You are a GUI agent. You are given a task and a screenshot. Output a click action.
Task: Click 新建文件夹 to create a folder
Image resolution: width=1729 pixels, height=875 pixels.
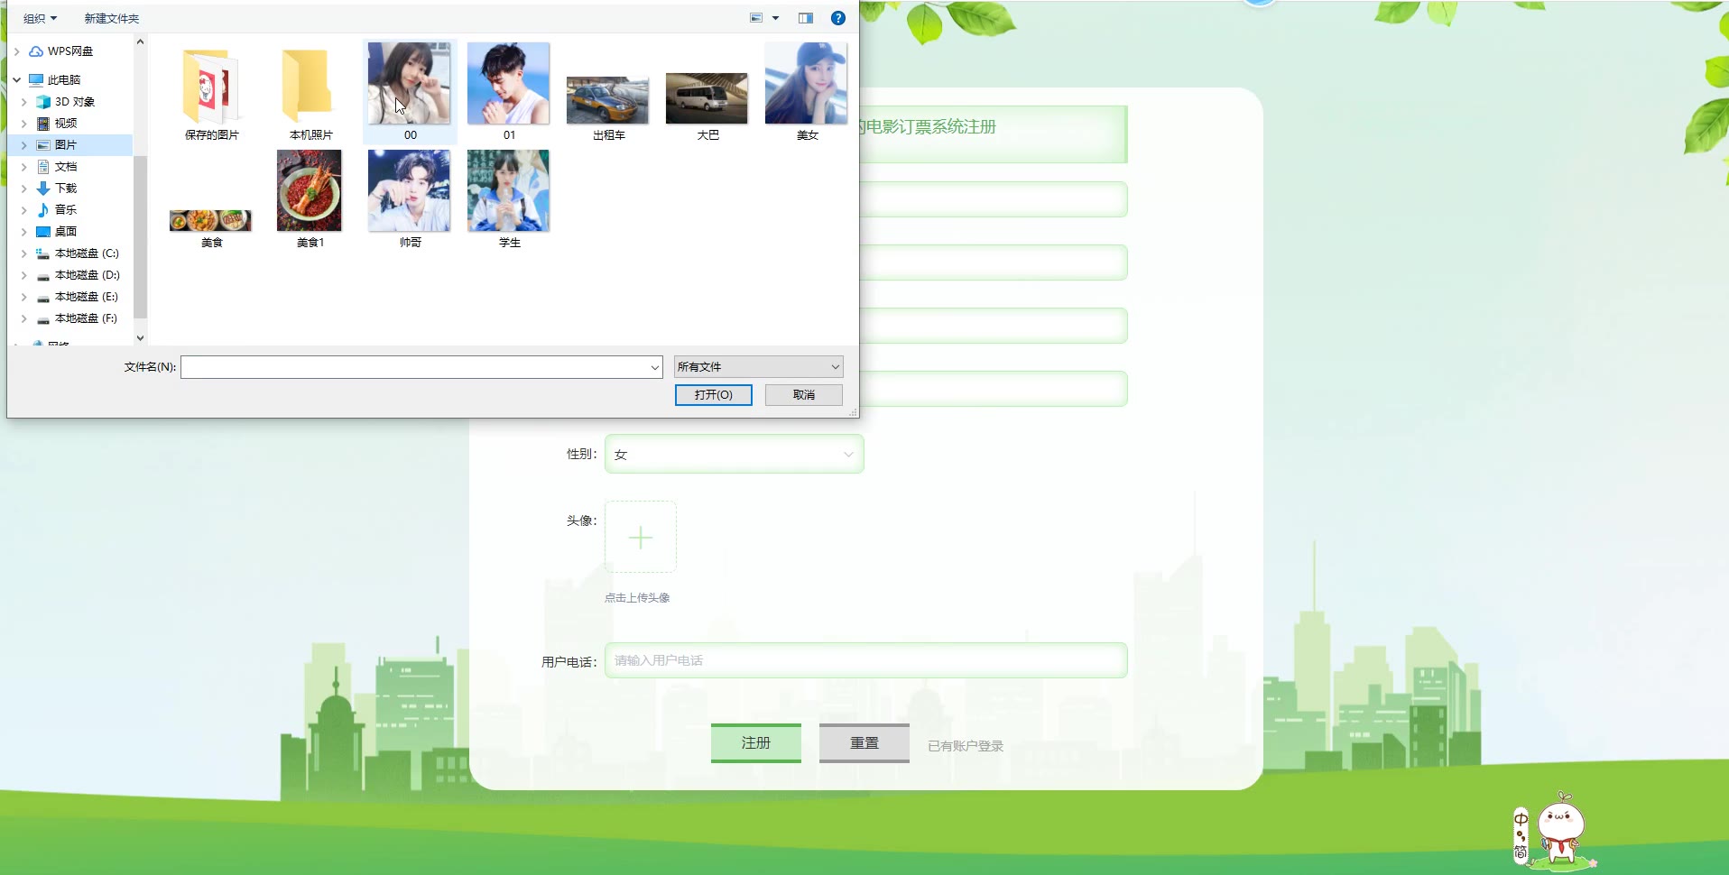pyautogui.click(x=112, y=18)
